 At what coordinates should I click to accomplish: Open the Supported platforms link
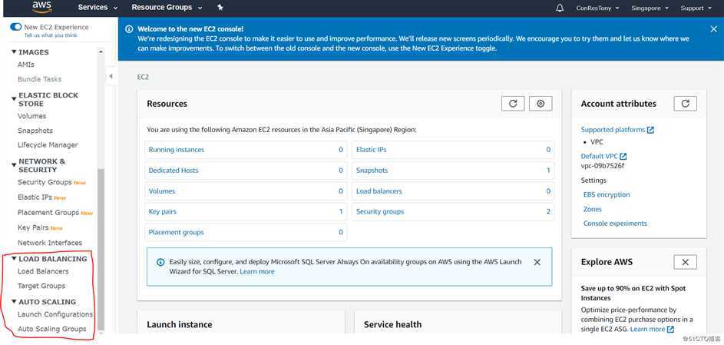coord(613,130)
